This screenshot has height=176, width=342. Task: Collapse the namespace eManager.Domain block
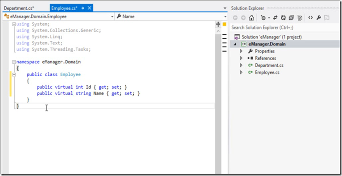14,62
